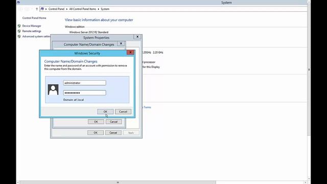Click All Control Panel Items breadcrumb
Viewport: 327px width, 184px height.
tap(83, 9)
